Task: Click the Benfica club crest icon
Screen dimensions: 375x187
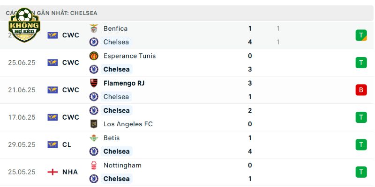Action: click(94, 29)
